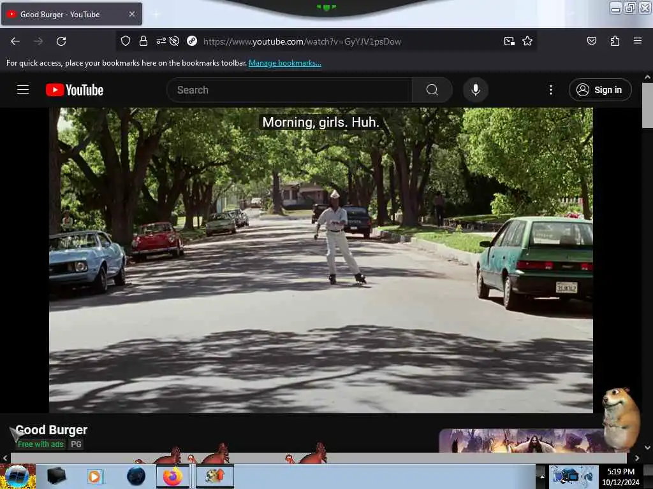653x489 pixels.
Task: Open the black box taskbar application
Action: [x=56, y=476]
